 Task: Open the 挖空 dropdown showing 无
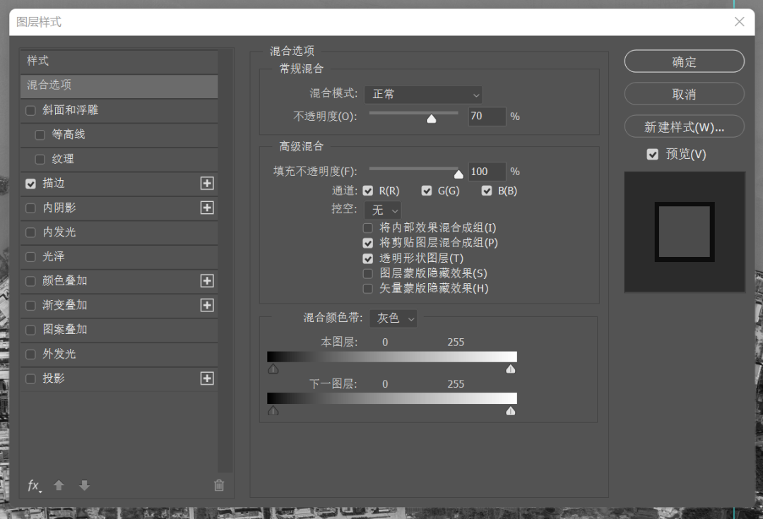click(x=383, y=210)
